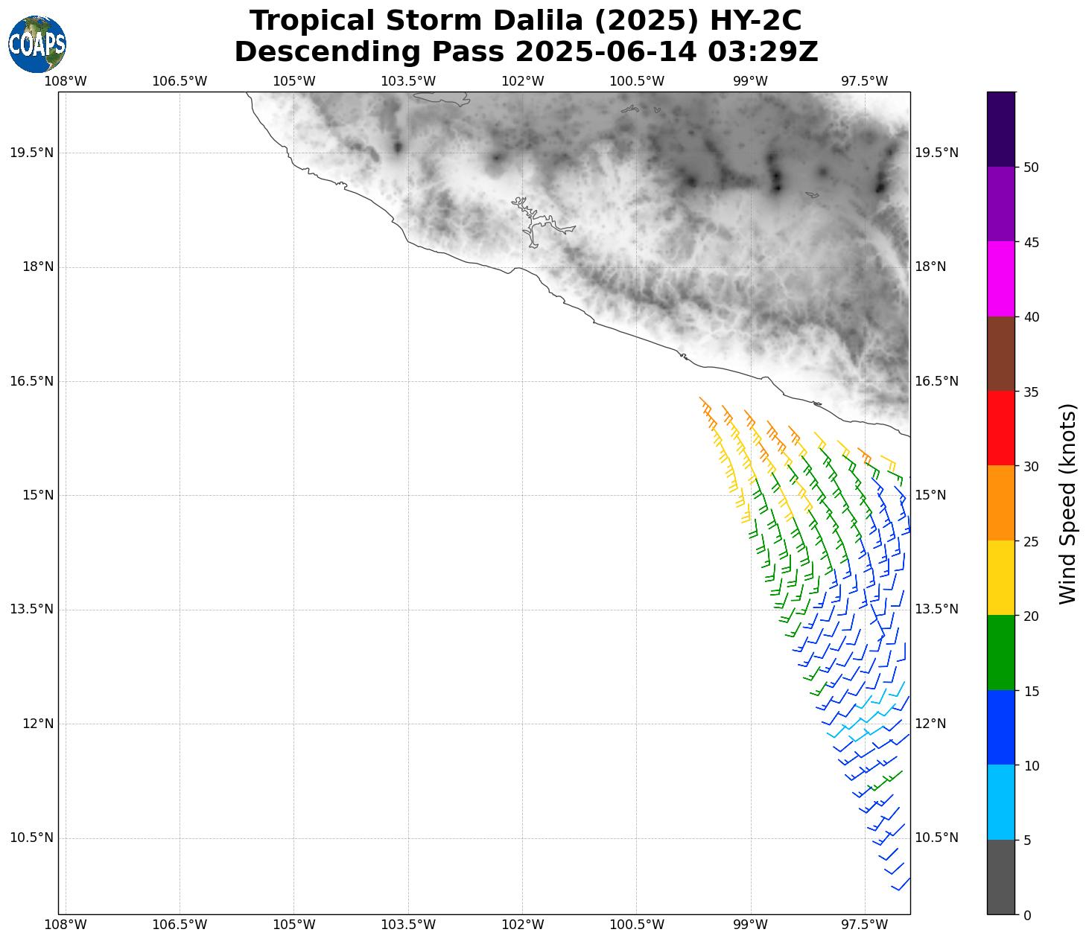
Task: Click the light blue 5-10 knot colorbar band
Action: (1000, 802)
